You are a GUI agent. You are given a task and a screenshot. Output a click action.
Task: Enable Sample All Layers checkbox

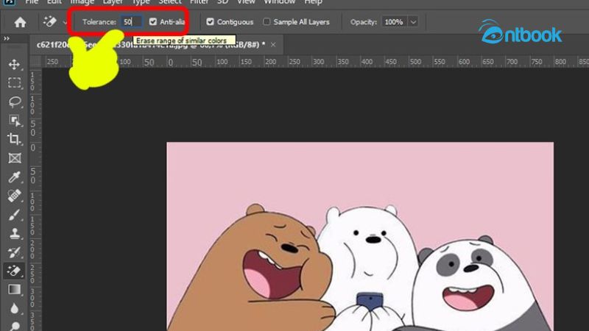pos(267,22)
